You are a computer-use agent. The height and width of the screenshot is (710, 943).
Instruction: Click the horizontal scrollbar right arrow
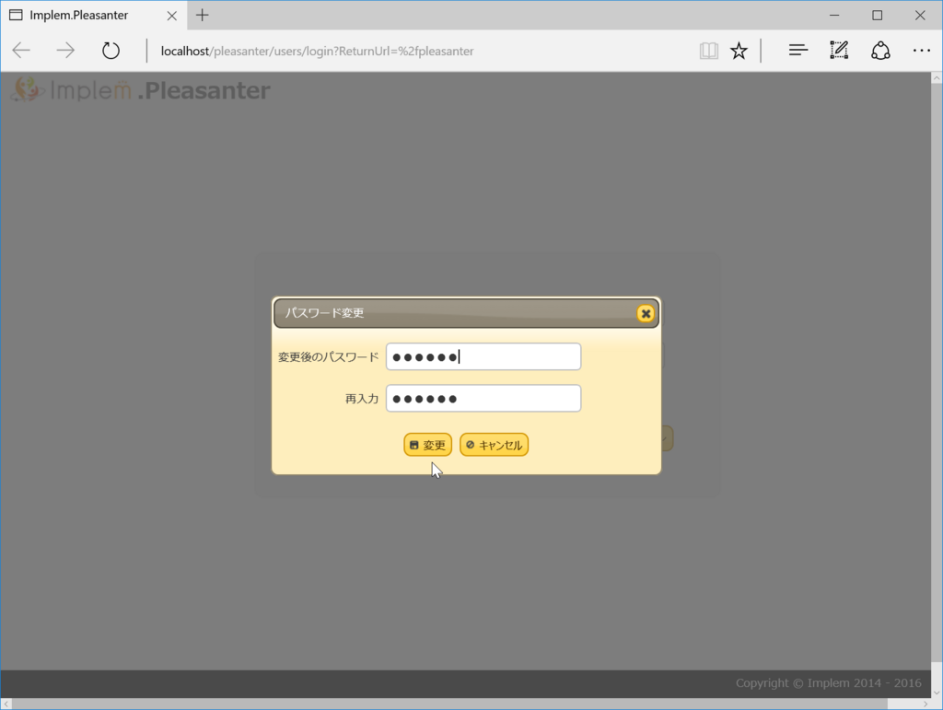[x=926, y=704]
